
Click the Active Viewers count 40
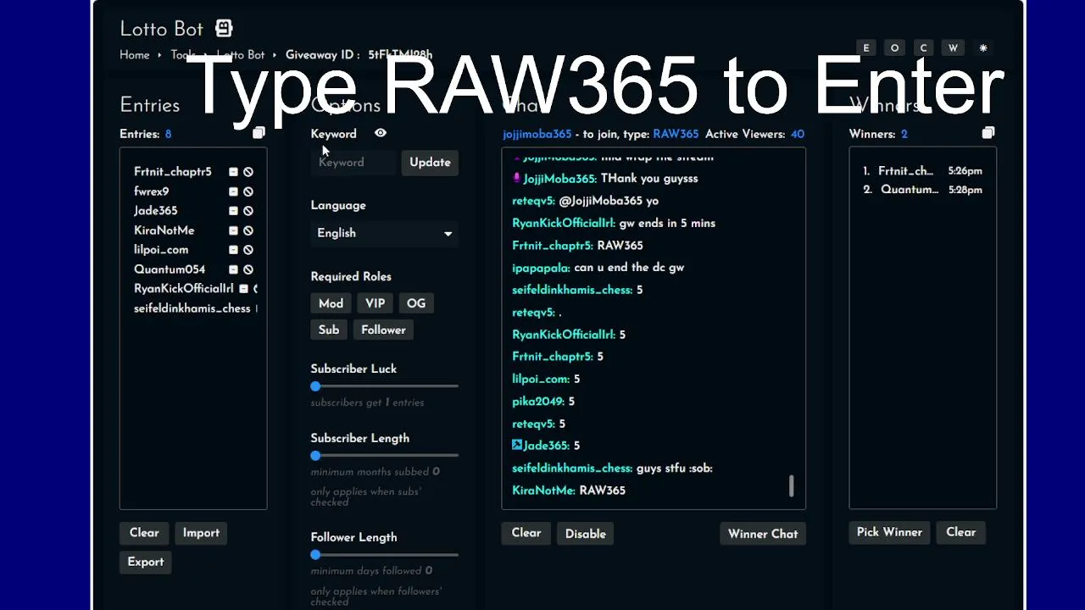[x=797, y=134]
